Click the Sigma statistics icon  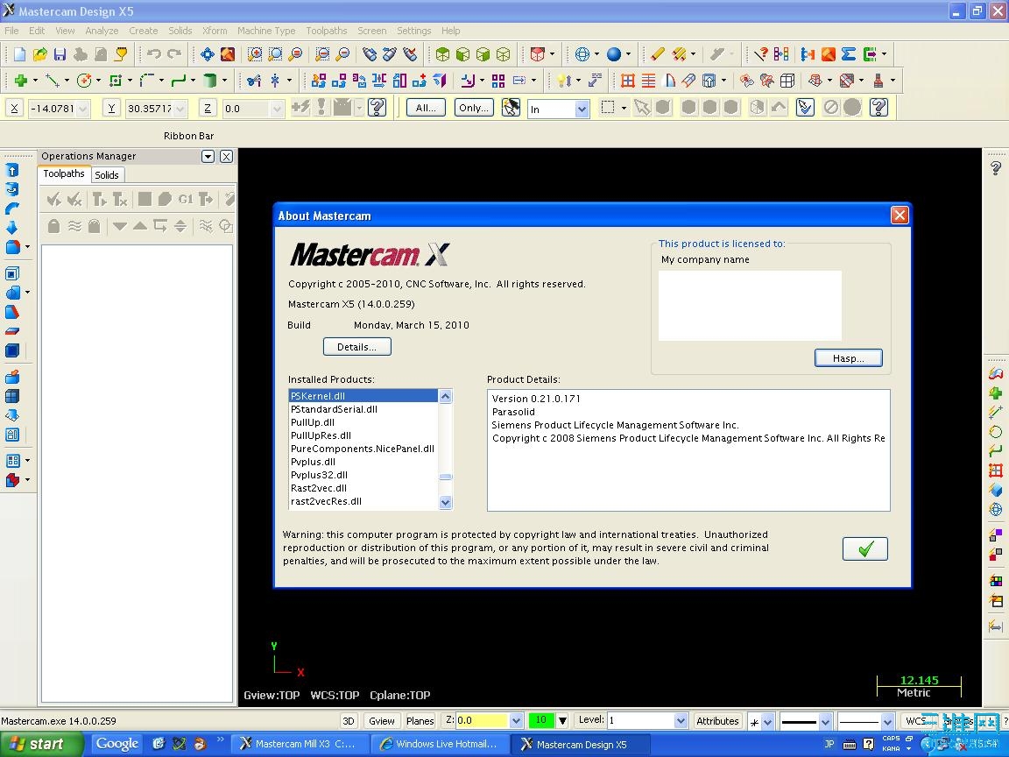tap(849, 54)
